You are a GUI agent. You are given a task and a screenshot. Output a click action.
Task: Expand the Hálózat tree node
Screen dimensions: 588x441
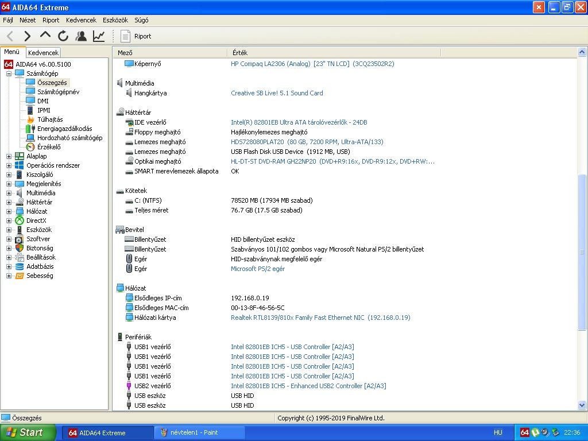coord(9,211)
